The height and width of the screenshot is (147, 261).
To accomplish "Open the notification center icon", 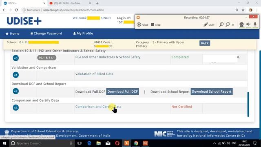I will (254, 143).
